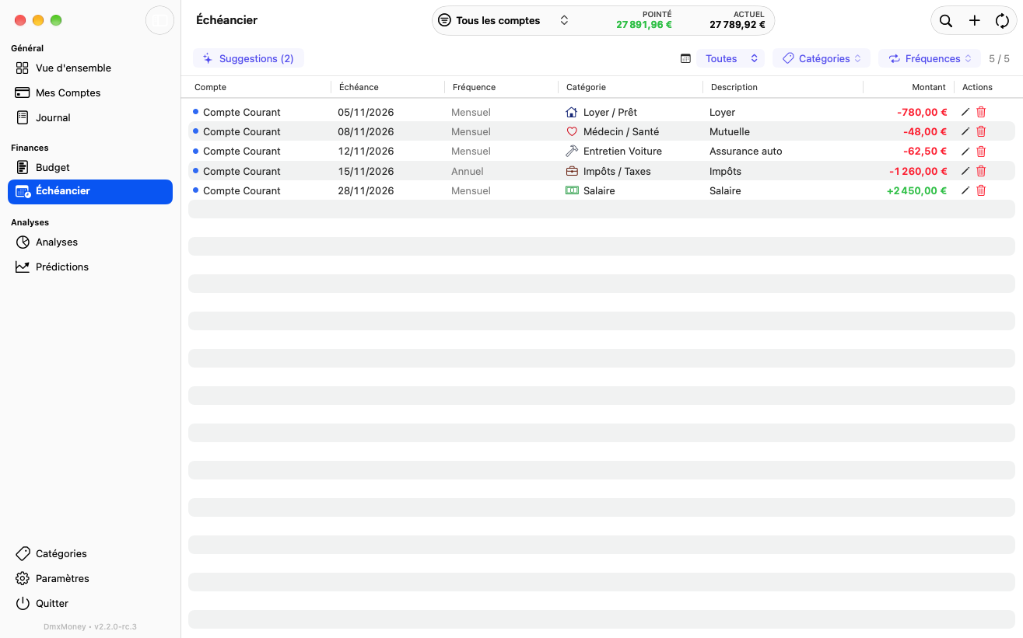Open Analyses in the sidebar
Screen dimensions: 1023x638
point(90,242)
